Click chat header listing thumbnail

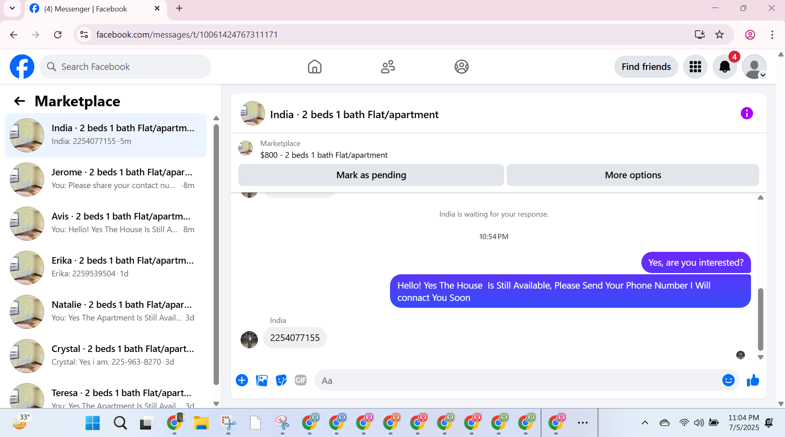coord(253,113)
